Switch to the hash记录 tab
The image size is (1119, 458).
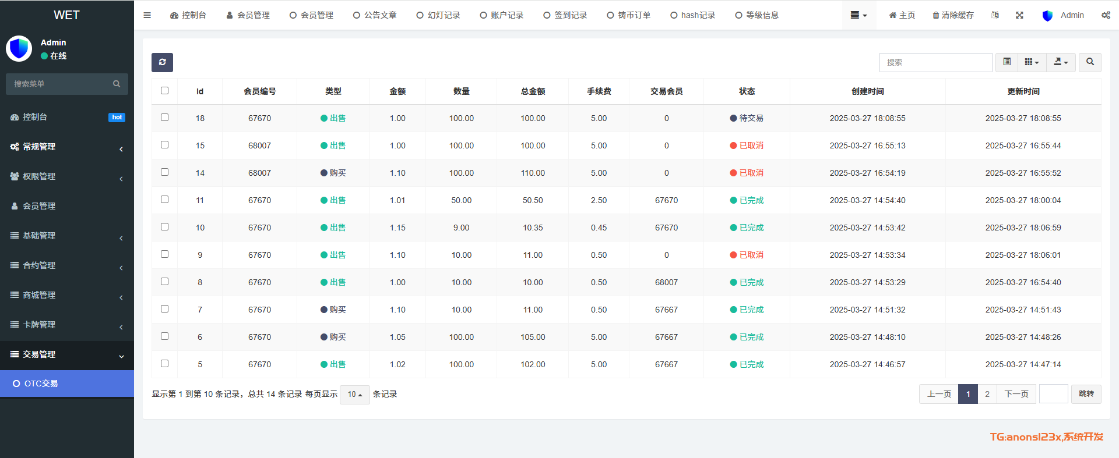[692, 15]
